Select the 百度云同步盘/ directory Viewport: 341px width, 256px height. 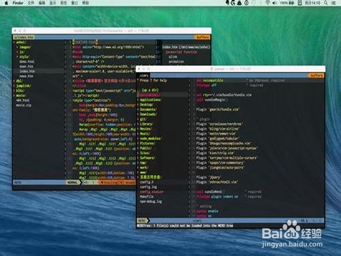point(150,177)
